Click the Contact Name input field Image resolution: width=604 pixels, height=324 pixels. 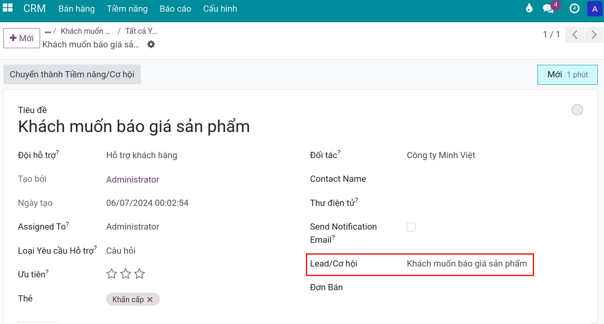point(495,179)
